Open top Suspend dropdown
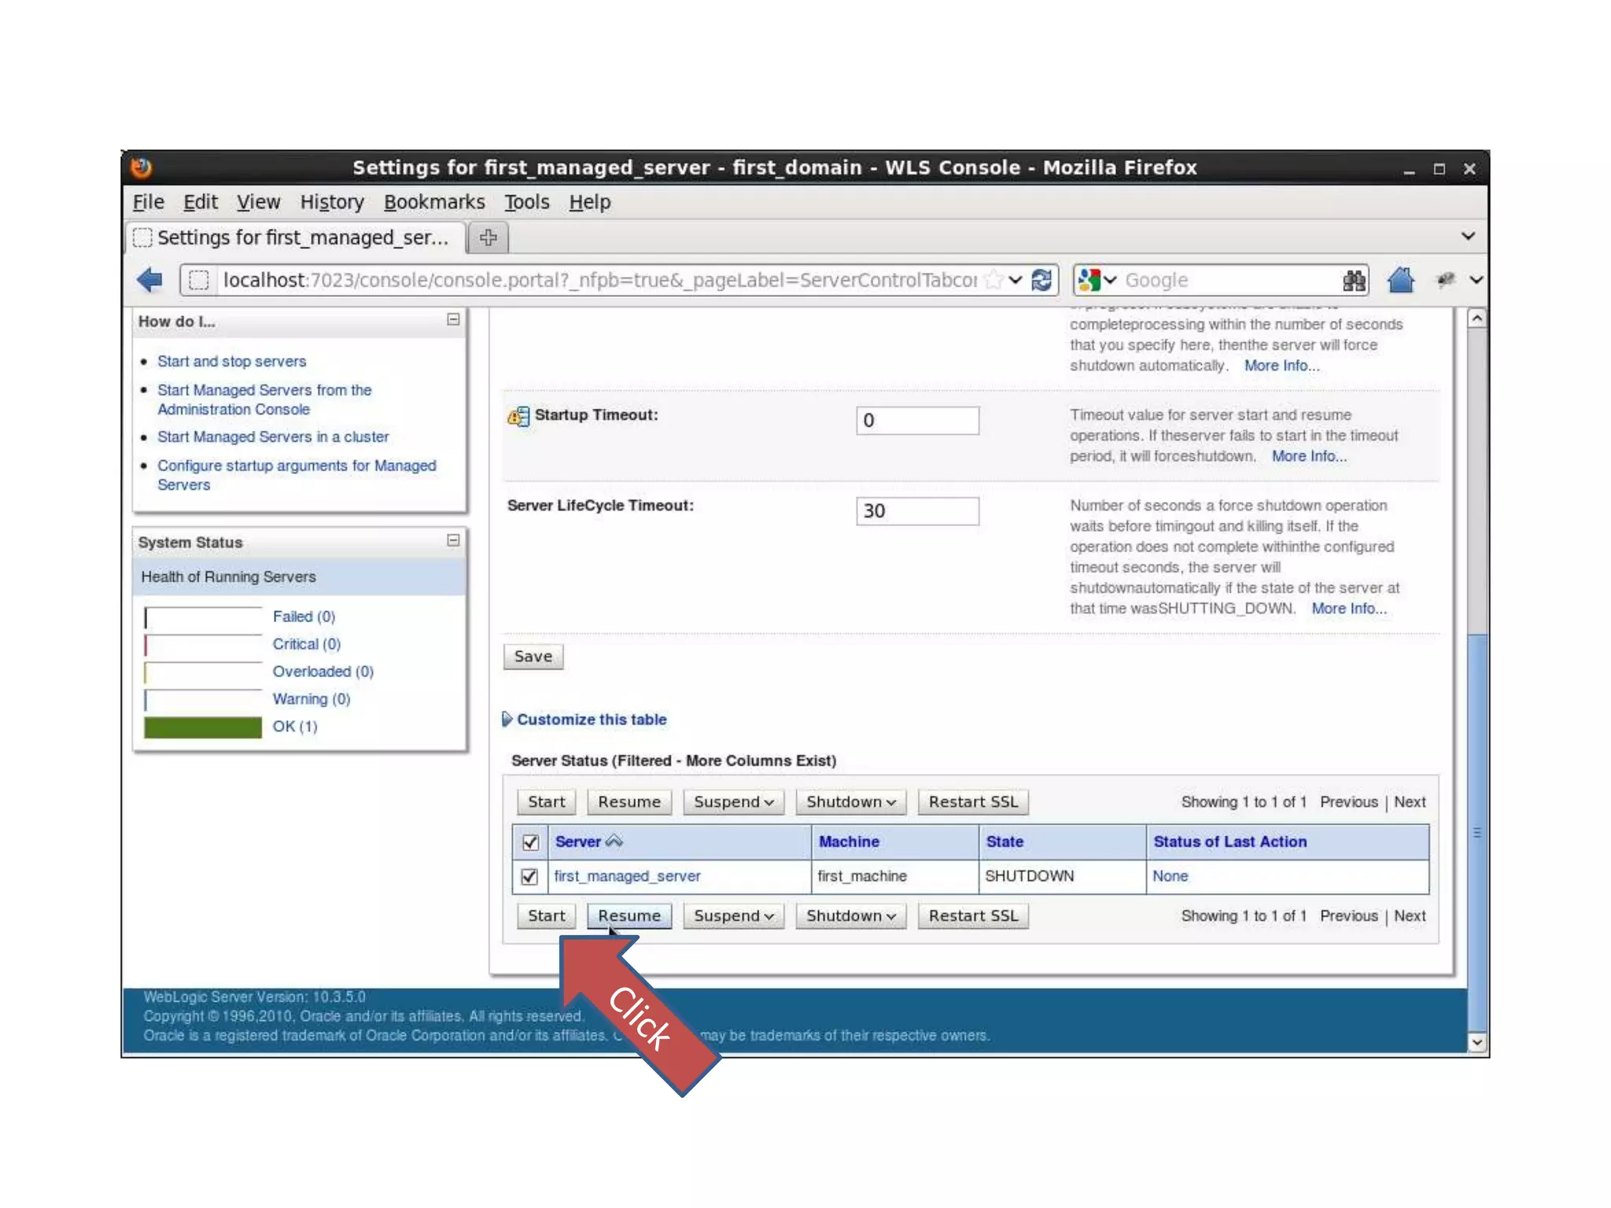The height and width of the screenshot is (1208, 1611). pyautogui.click(x=733, y=802)
